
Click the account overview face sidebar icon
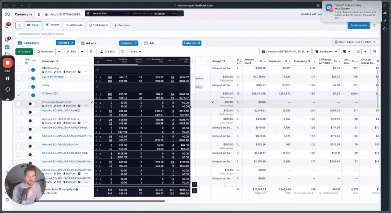tap(7, 40)
